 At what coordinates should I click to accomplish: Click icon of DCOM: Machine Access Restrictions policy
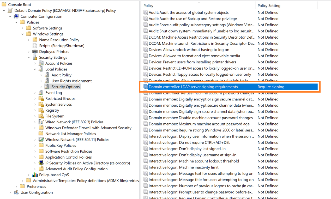146,37
